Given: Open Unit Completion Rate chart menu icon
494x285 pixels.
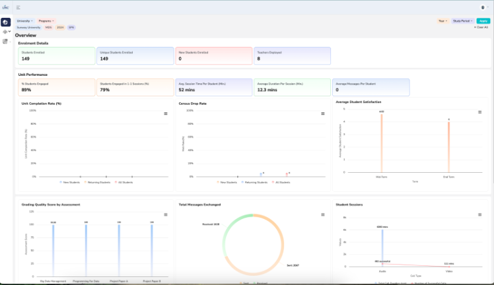Looking at the screenshot, I should point(166,113).
